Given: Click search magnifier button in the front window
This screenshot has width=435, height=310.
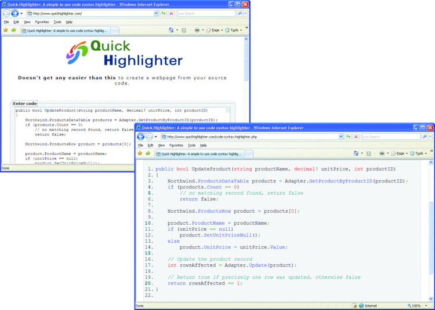Looking at the screenshot, I should click(425, 137).
